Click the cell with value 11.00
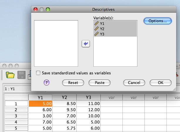 (x=88, y=104)
